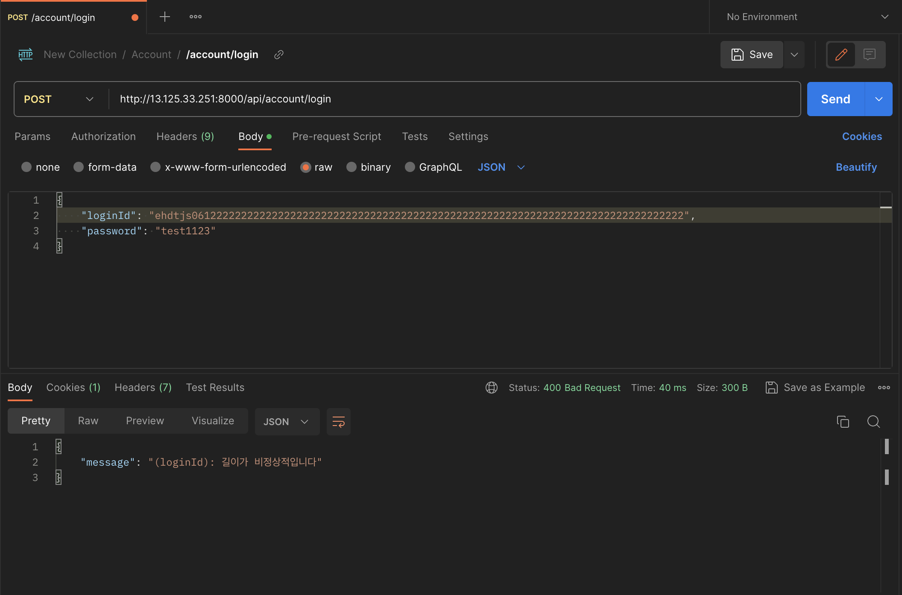
Task: Expand the No Environment selector
Action: pyautogui.click(x=806, y=17)
